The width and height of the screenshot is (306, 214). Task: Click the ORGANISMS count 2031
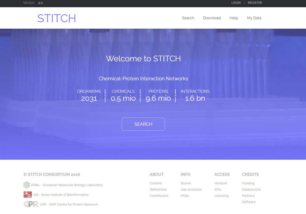pyautogui.click(x=89, y=99)
